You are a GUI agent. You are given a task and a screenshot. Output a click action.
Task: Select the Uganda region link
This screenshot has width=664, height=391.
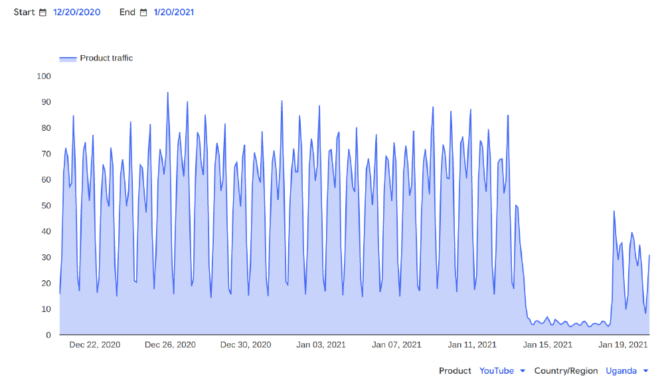[x=623, y=371]
